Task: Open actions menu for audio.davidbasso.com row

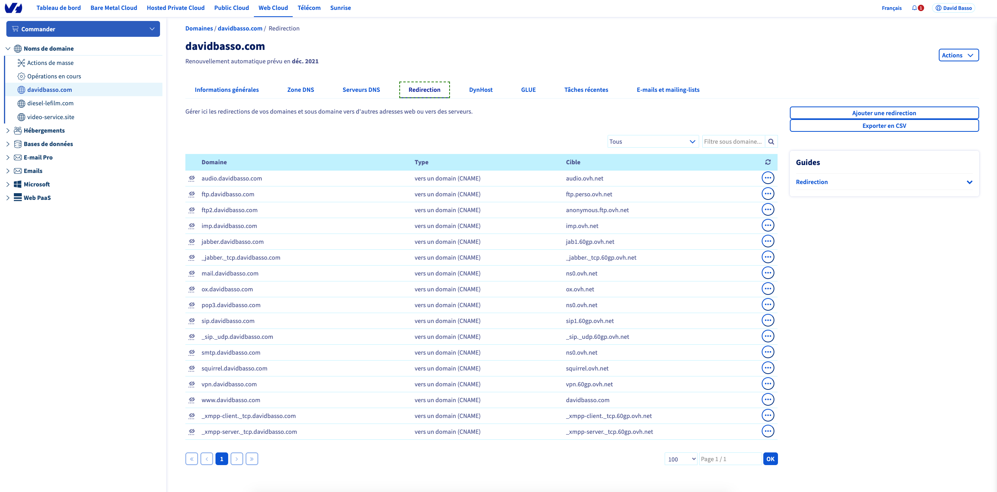Action: (x=768, y=178)
